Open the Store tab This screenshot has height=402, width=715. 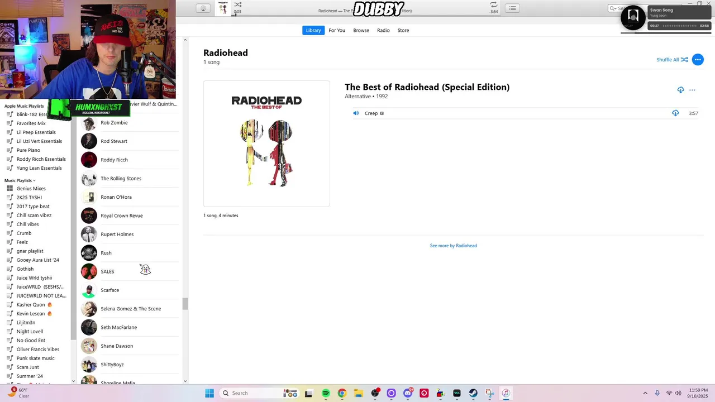click(403, 30)
